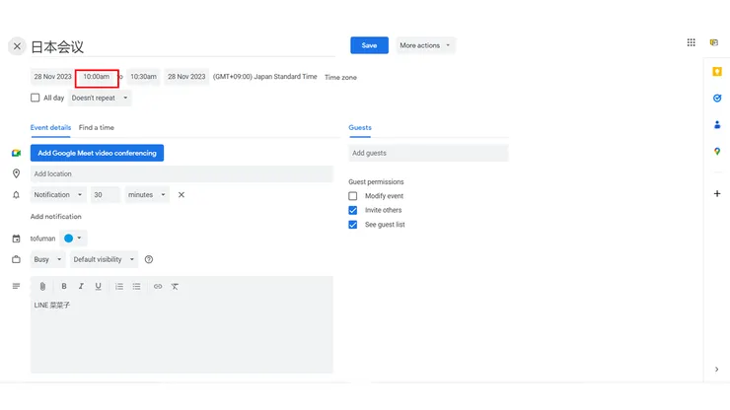Remove formatting from description text
Image resolution: width=730 pixels, height=410 pixels.
pos(175,286)
